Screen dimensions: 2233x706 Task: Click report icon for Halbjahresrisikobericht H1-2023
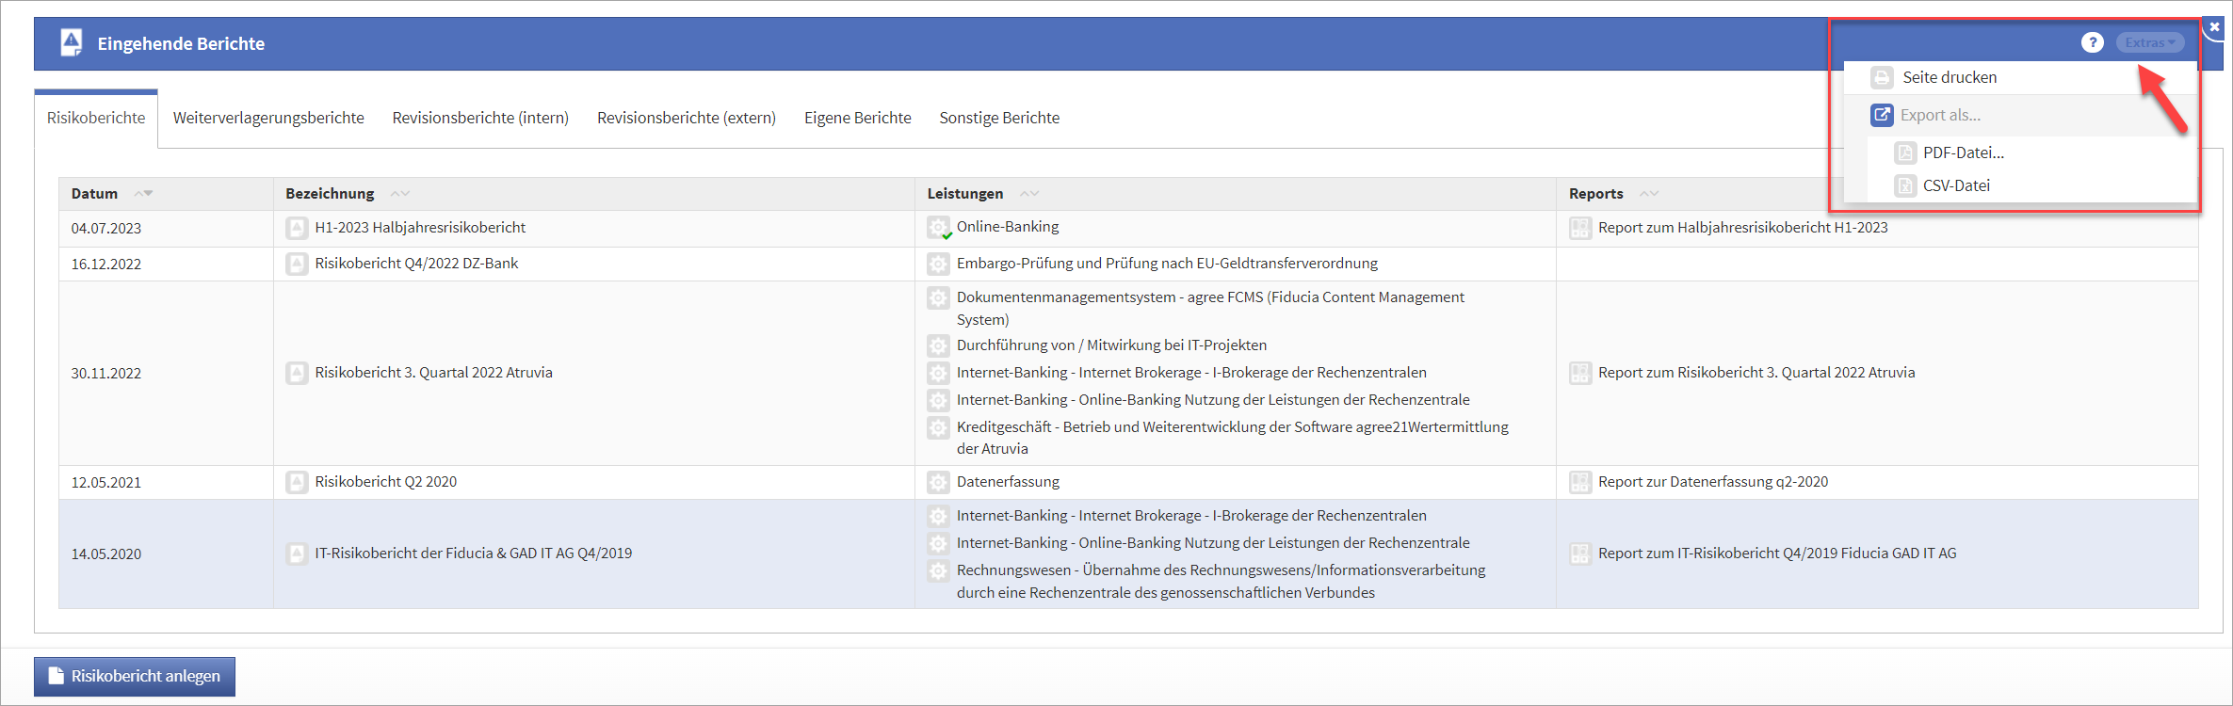pos(1580,228)
